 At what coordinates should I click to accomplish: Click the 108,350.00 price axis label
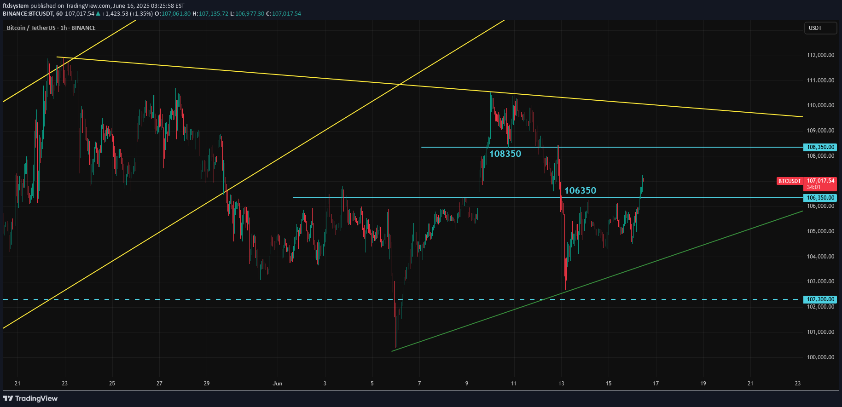point(820,147)
